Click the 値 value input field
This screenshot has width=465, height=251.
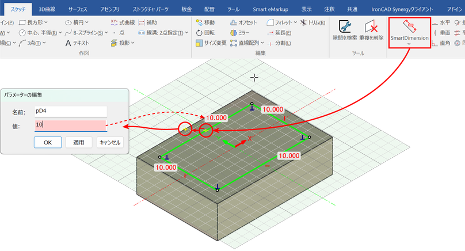pos(71,126)
